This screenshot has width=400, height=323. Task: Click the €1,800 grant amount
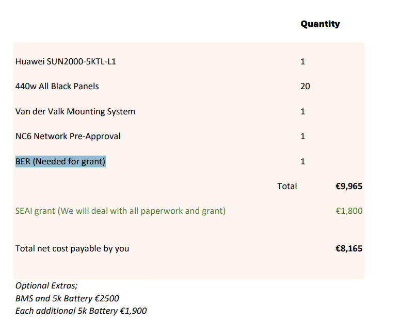point(349,211)
